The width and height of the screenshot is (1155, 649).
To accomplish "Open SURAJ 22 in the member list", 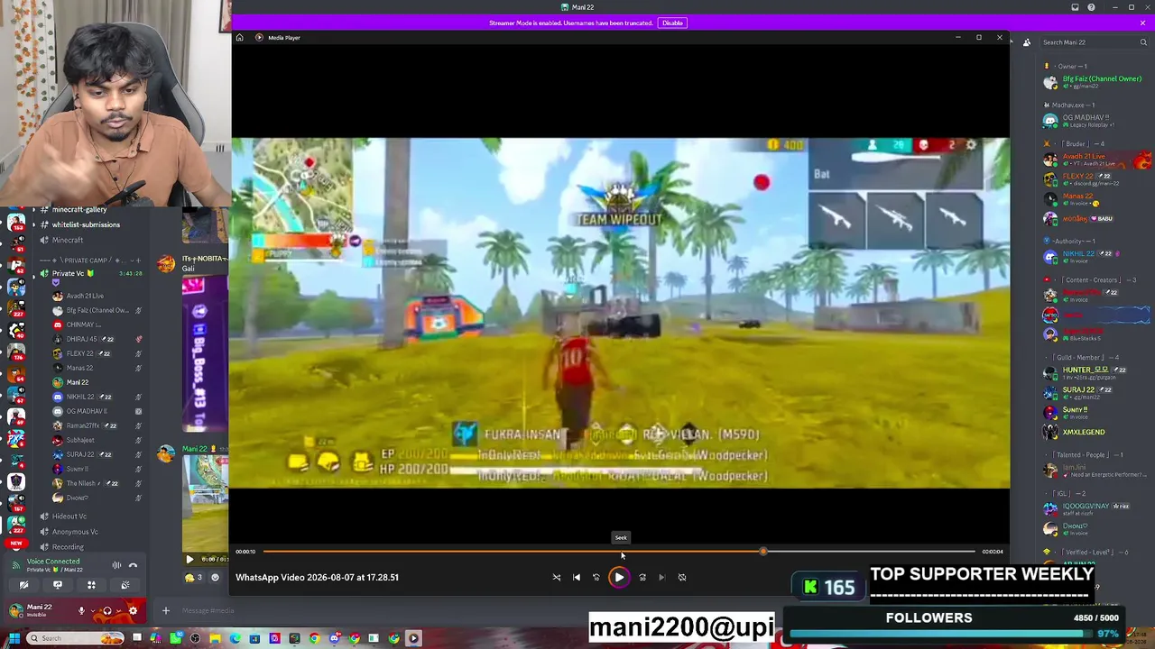I will point(1096,392).
